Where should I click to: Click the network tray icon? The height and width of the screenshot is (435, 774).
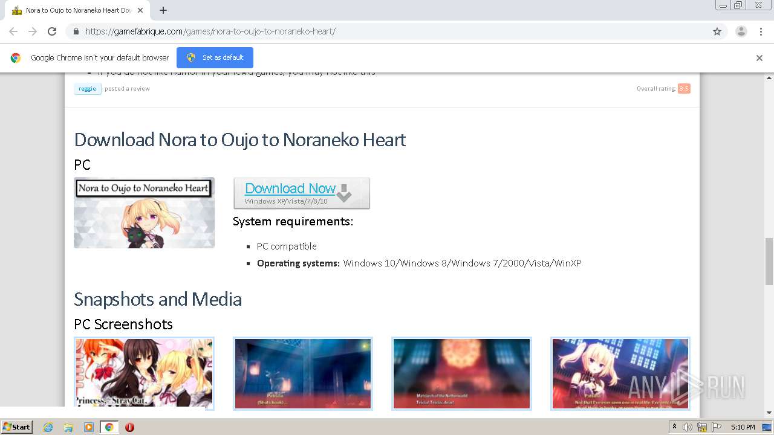tap(702, 427)
